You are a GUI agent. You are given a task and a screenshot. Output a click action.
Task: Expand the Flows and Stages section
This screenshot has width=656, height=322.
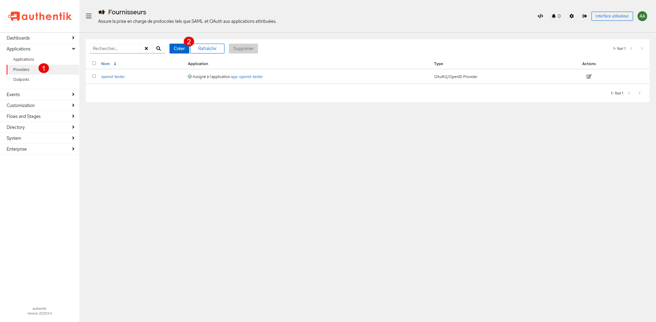pos(40,116)
